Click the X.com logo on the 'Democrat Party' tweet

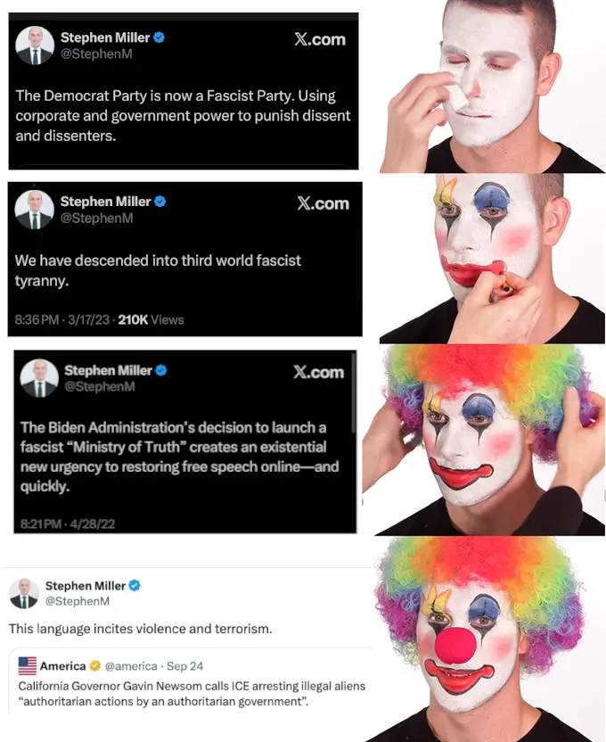(x=319, y=39)
